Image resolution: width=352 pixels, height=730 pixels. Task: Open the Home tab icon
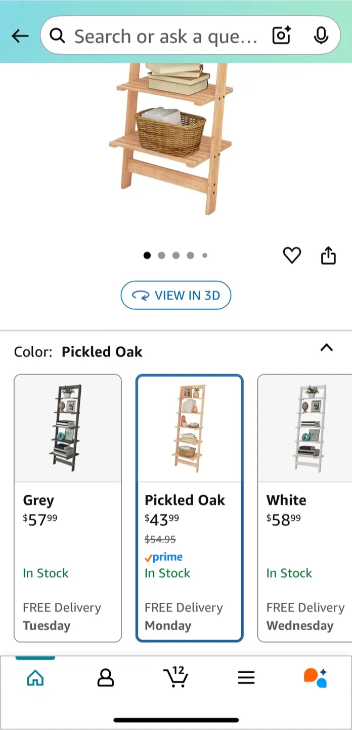click(x=34, y=678)
